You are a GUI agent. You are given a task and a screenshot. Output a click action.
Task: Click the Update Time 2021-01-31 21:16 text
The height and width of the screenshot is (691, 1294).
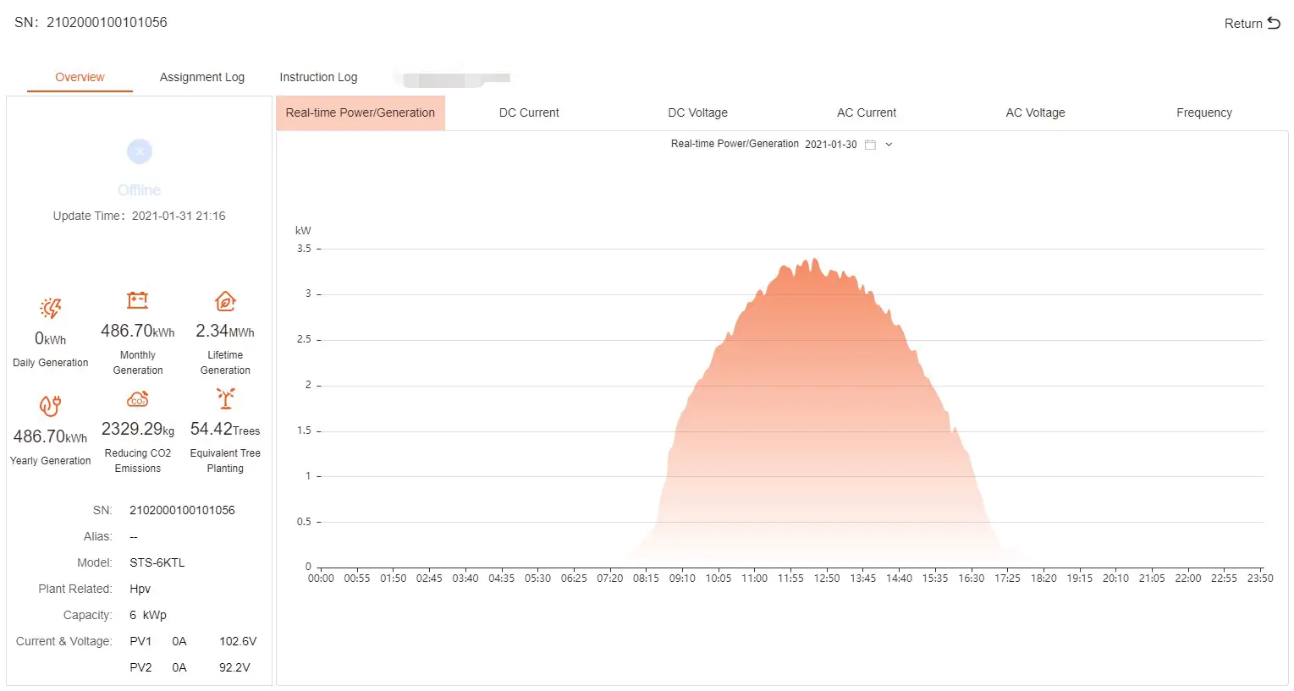[x=140, y=216]
